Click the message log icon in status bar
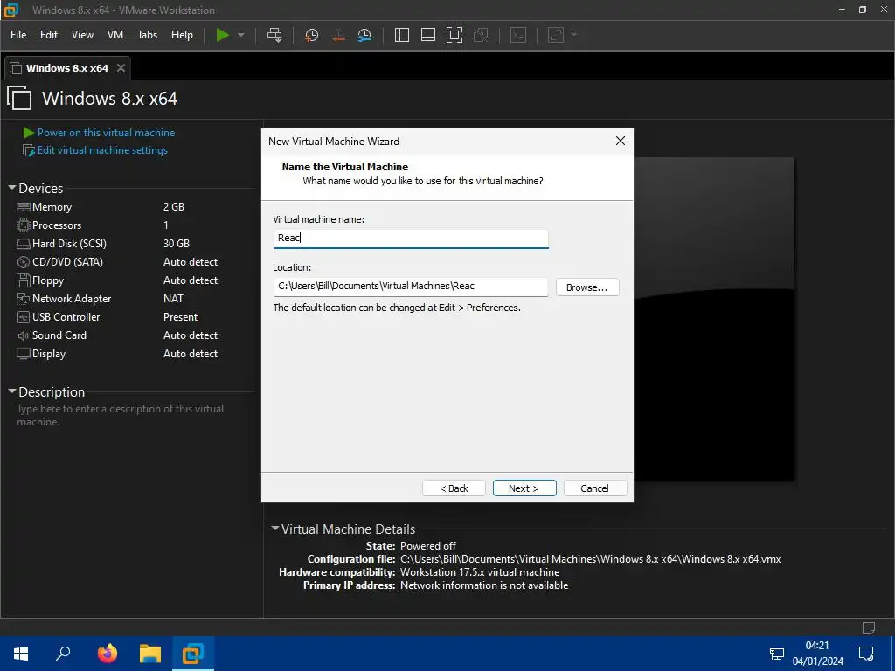Viewport: 895px width, 671px height. (x=868, y=627)
